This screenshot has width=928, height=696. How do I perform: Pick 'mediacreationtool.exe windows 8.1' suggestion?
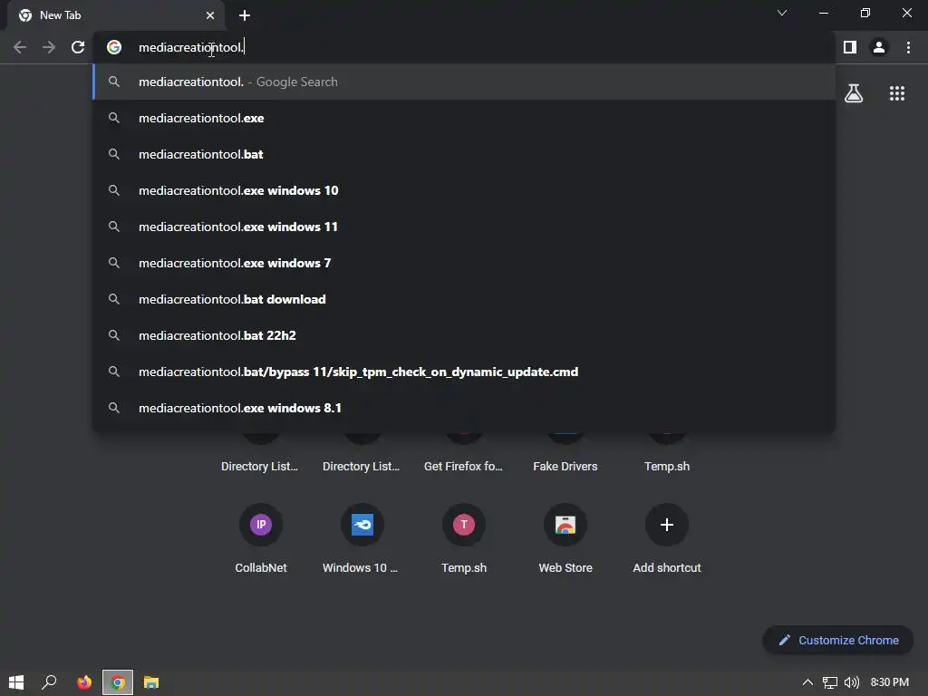coord(464,408)
